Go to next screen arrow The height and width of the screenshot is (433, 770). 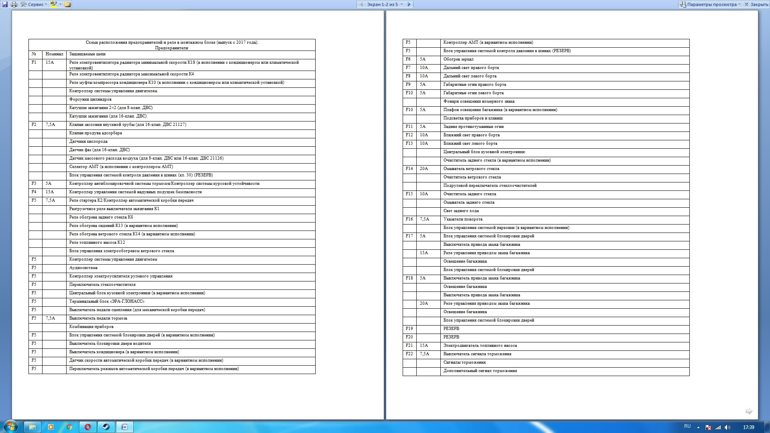[409, 4]
